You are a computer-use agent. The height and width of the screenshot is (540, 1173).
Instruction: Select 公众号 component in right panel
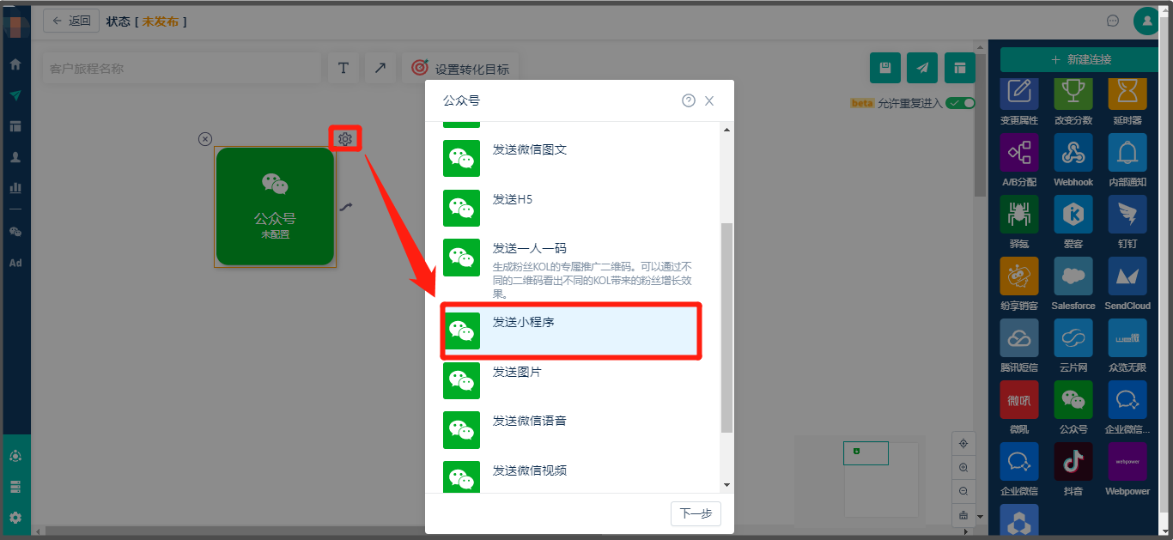click(x=1073, y=407)
